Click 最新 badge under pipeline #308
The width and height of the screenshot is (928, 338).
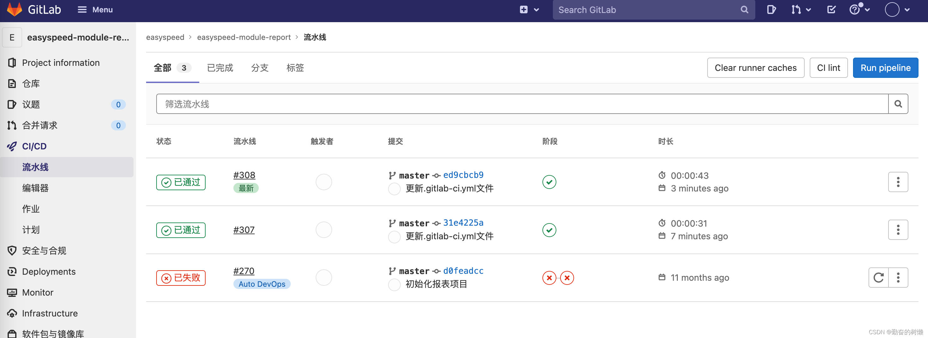click(x=246, y=188)
